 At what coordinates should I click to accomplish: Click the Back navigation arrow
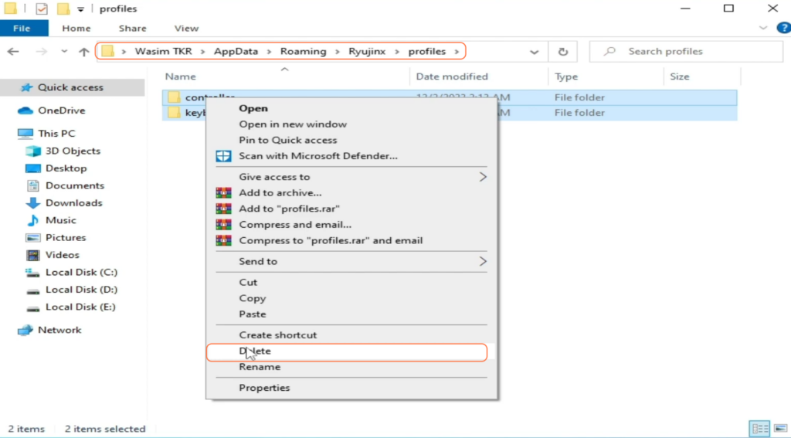pyautogui.click(x=13, y=52)
